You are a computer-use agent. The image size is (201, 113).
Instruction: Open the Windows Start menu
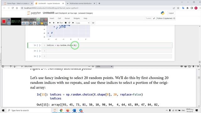coord(3,110)
